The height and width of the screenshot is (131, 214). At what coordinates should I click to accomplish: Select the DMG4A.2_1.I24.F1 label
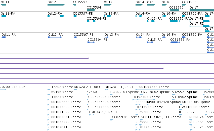point(103,112)
